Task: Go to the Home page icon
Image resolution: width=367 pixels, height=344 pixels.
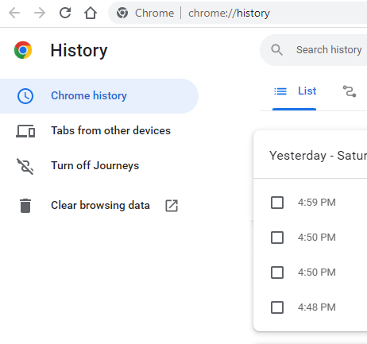Action: [91, 13]
